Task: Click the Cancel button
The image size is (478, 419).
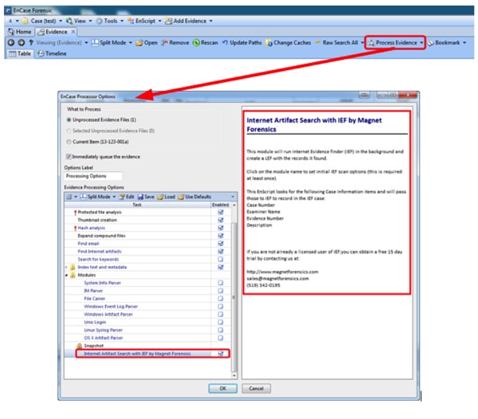Action: click(256, 389)
